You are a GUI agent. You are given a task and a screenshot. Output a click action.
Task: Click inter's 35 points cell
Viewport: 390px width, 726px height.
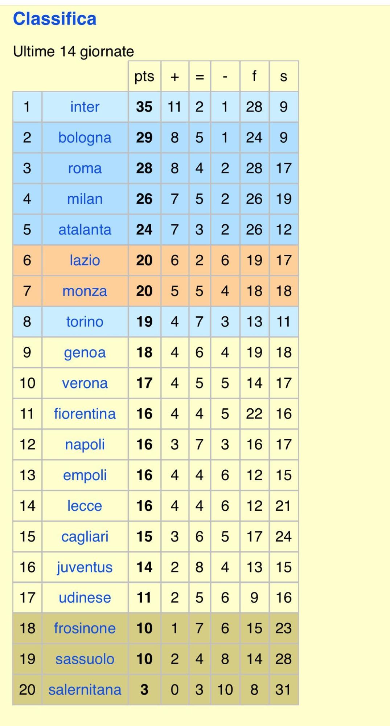144,107
